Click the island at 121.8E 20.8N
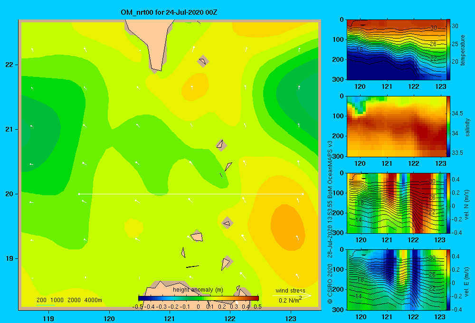The height and width of the screenshot is (323, 475). (x=221, y=145)
